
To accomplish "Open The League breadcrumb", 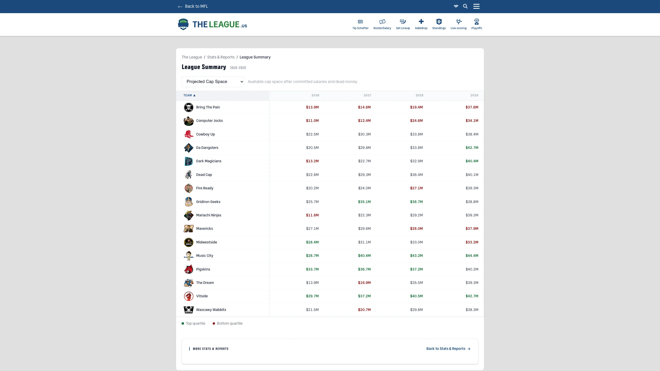I will 192,57.
